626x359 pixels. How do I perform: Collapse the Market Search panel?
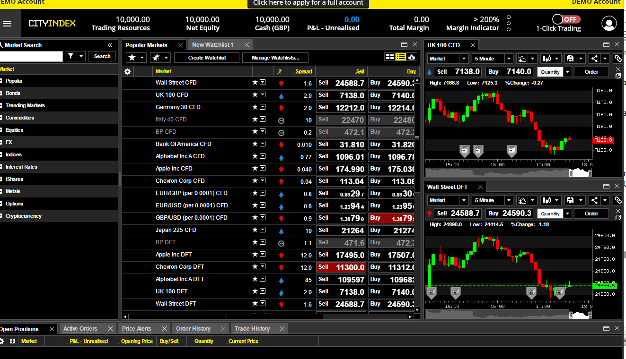110,45
